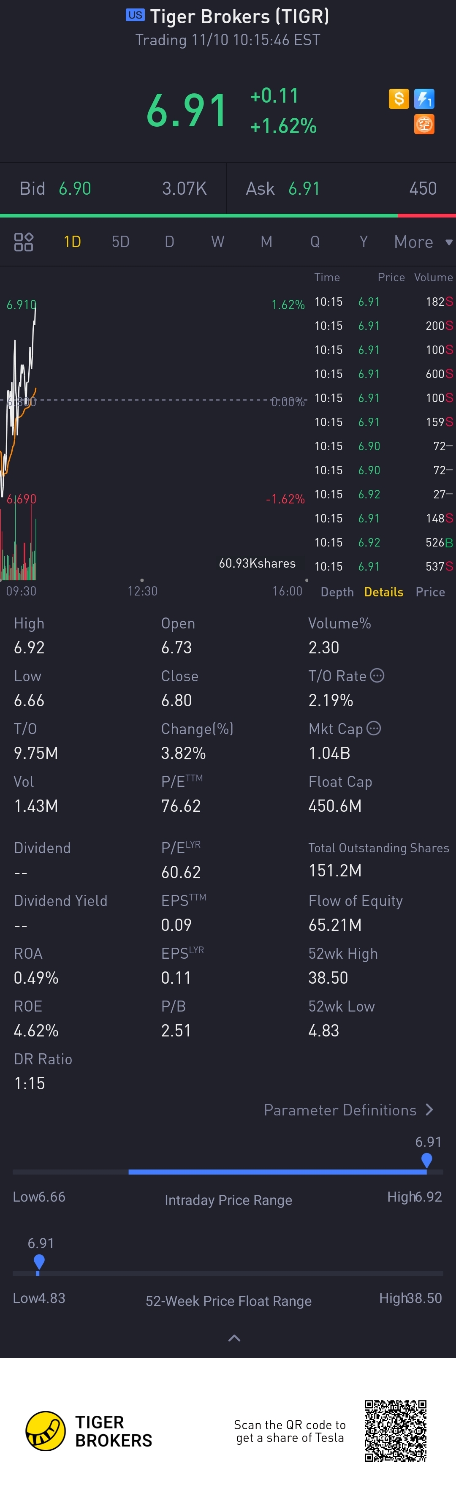Tap the orange round icon below the dollar icon
The image size is (456, 1504).
[x=424, y=124]
